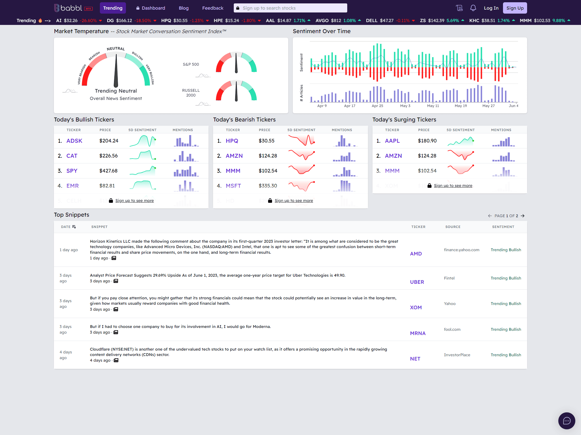
Task: Go to previous snippets page arrow
Action: pos(490,216)
